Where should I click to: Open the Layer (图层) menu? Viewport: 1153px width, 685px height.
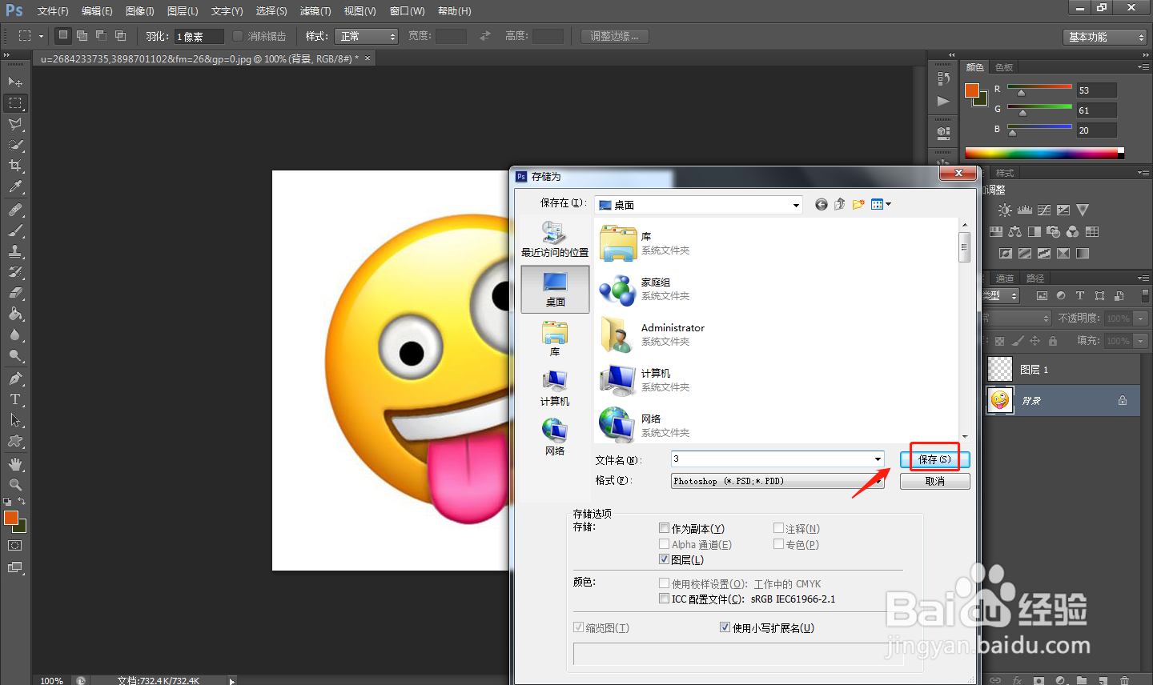click(x=183, y=11)
